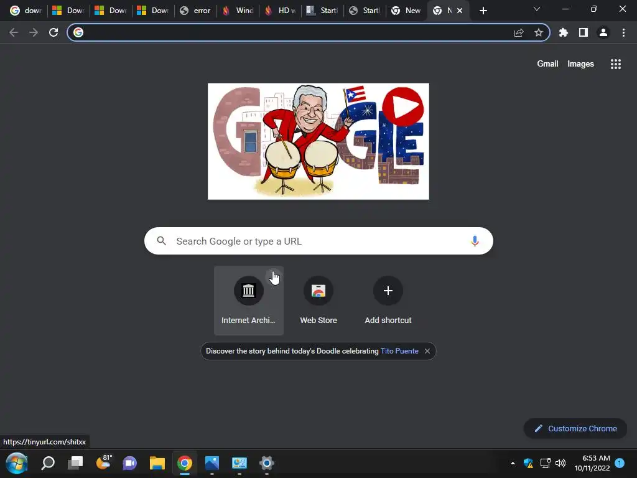637x478 pixels.
Task: Open a new tab with plus button
Action: pos(483,11)
